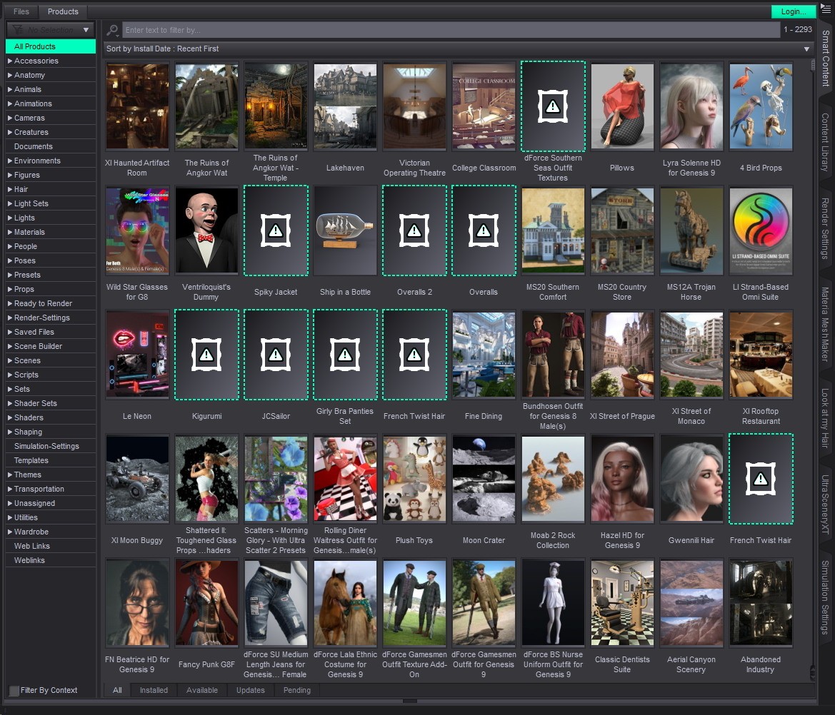The image size is (835, 715).
Task: Open the panel options menu icon at top right
Action: pyautogui.click(x=826, y=9)
